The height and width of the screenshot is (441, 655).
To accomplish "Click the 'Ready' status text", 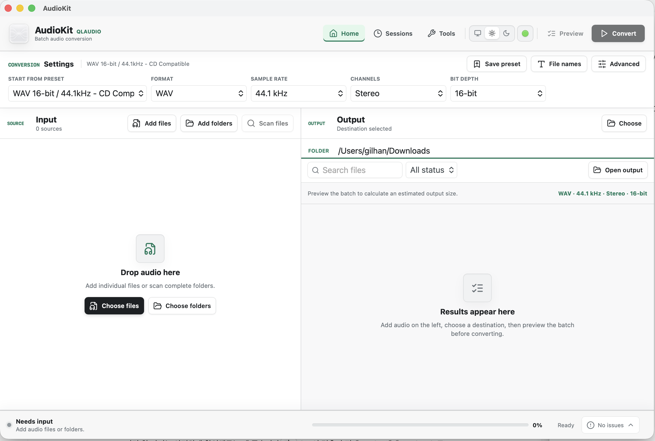I will click(x=566, y=425).
